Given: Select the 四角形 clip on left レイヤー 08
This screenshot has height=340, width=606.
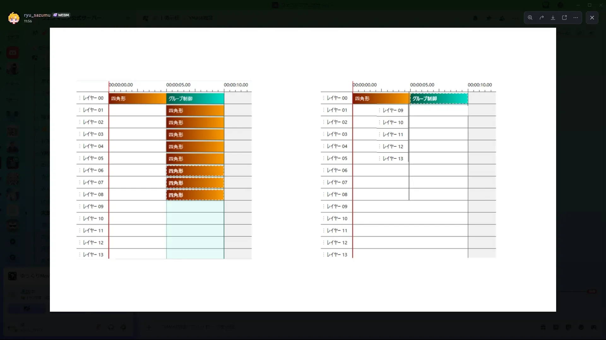Looking at the screenshot, I should (195, 195).
